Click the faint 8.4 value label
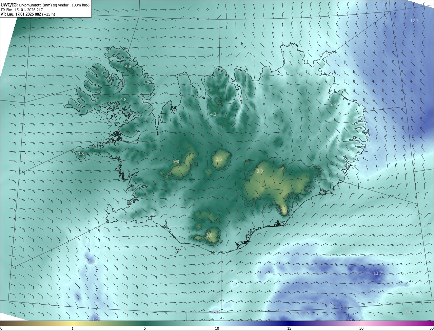434x331 pixels. pyautogui.click(x=75, y=54)
